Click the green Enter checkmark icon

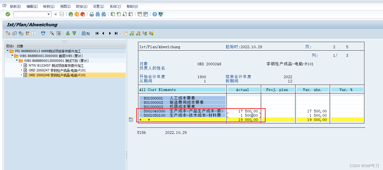pyautogui.click(x=8, y=14)
